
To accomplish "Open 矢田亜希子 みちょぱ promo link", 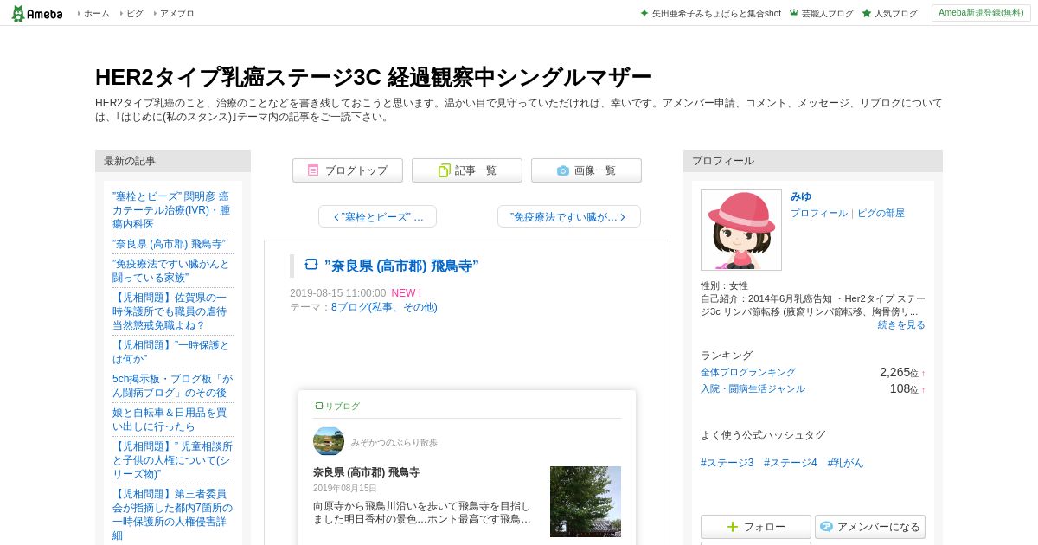I will 716,13.
